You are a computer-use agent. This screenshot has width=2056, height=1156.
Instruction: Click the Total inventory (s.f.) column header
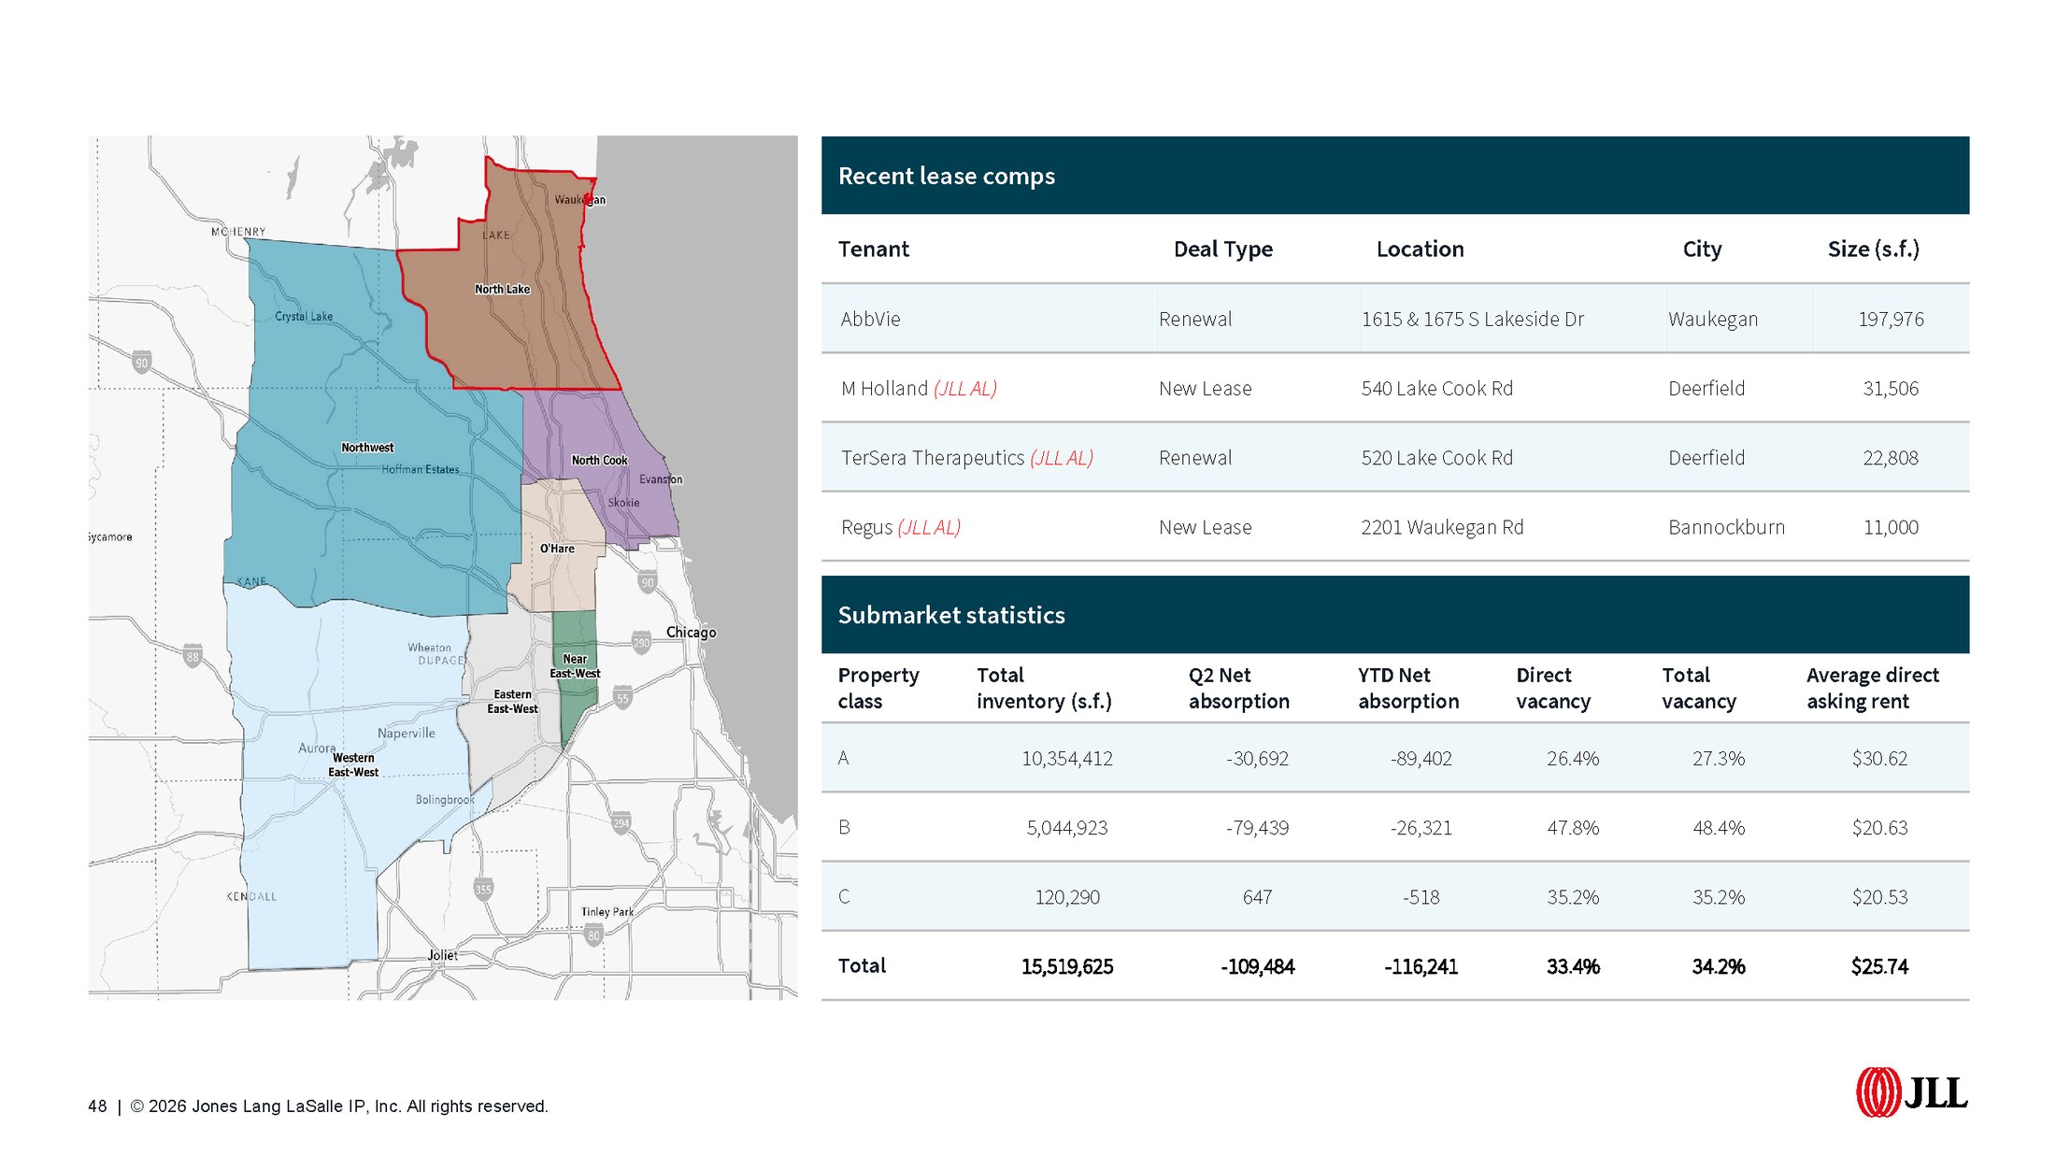tap(1044, 688)
